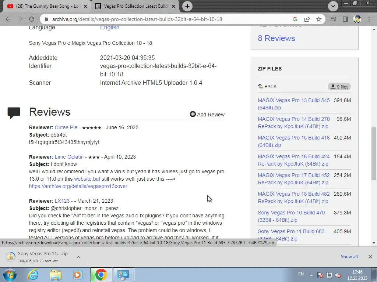Close The Gummy Bear Song tab
This screenshot has width=377, height=282.
[85, 6]
